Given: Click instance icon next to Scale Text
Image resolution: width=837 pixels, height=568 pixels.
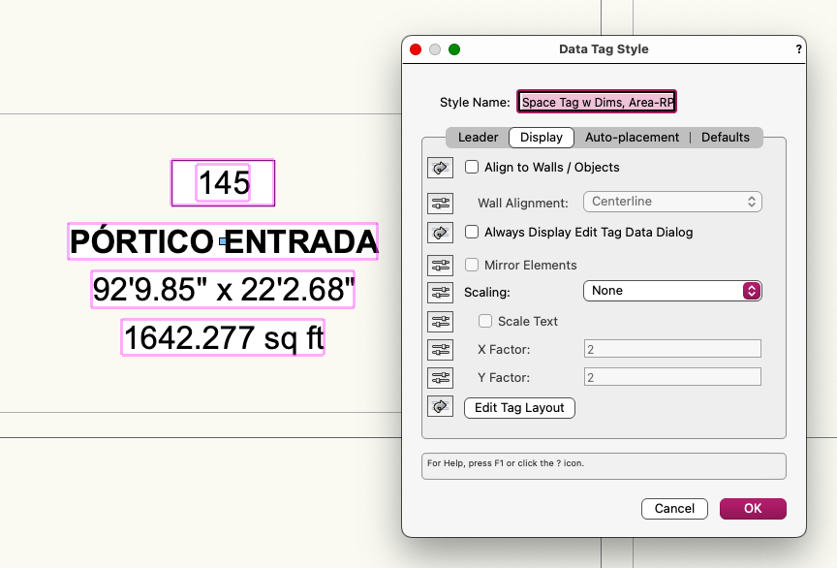Looking at the screenshot, I should [x=441, y=322].
